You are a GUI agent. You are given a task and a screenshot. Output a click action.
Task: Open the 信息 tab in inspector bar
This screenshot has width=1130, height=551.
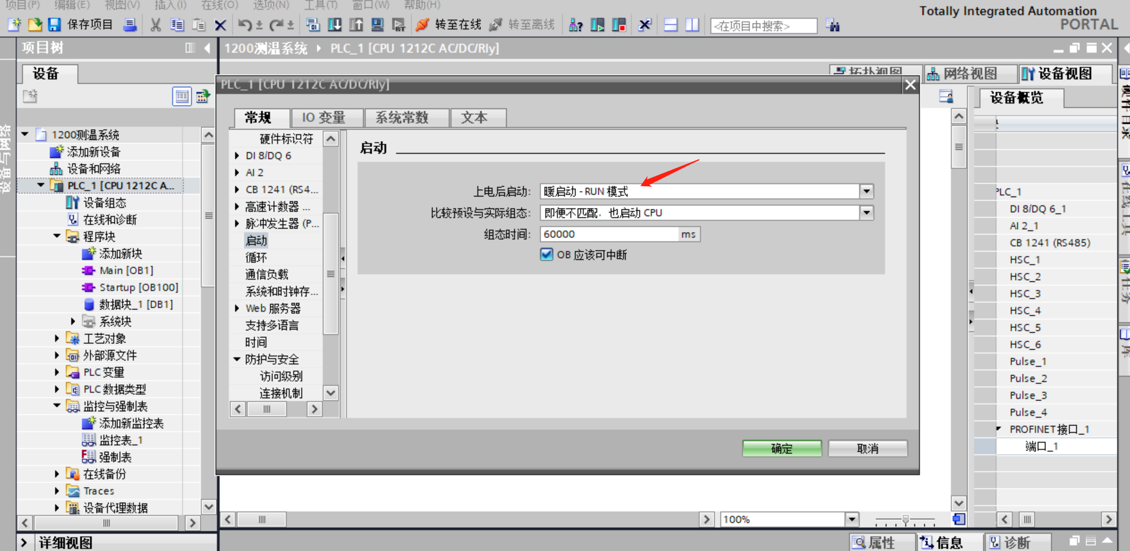coord(949,543)
